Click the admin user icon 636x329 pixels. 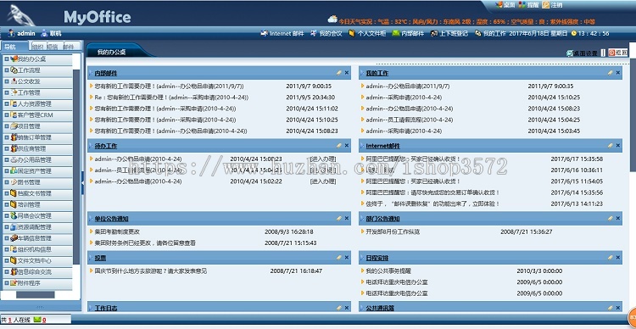click(x=11, y=34)
